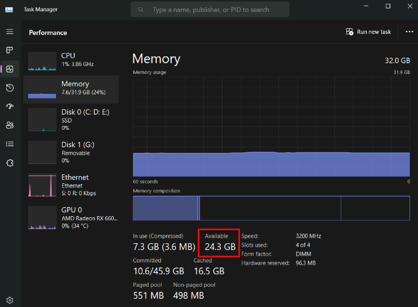Click the Speed value 3200 MHz
The image size is (418, 307).
tap(308, 236)
